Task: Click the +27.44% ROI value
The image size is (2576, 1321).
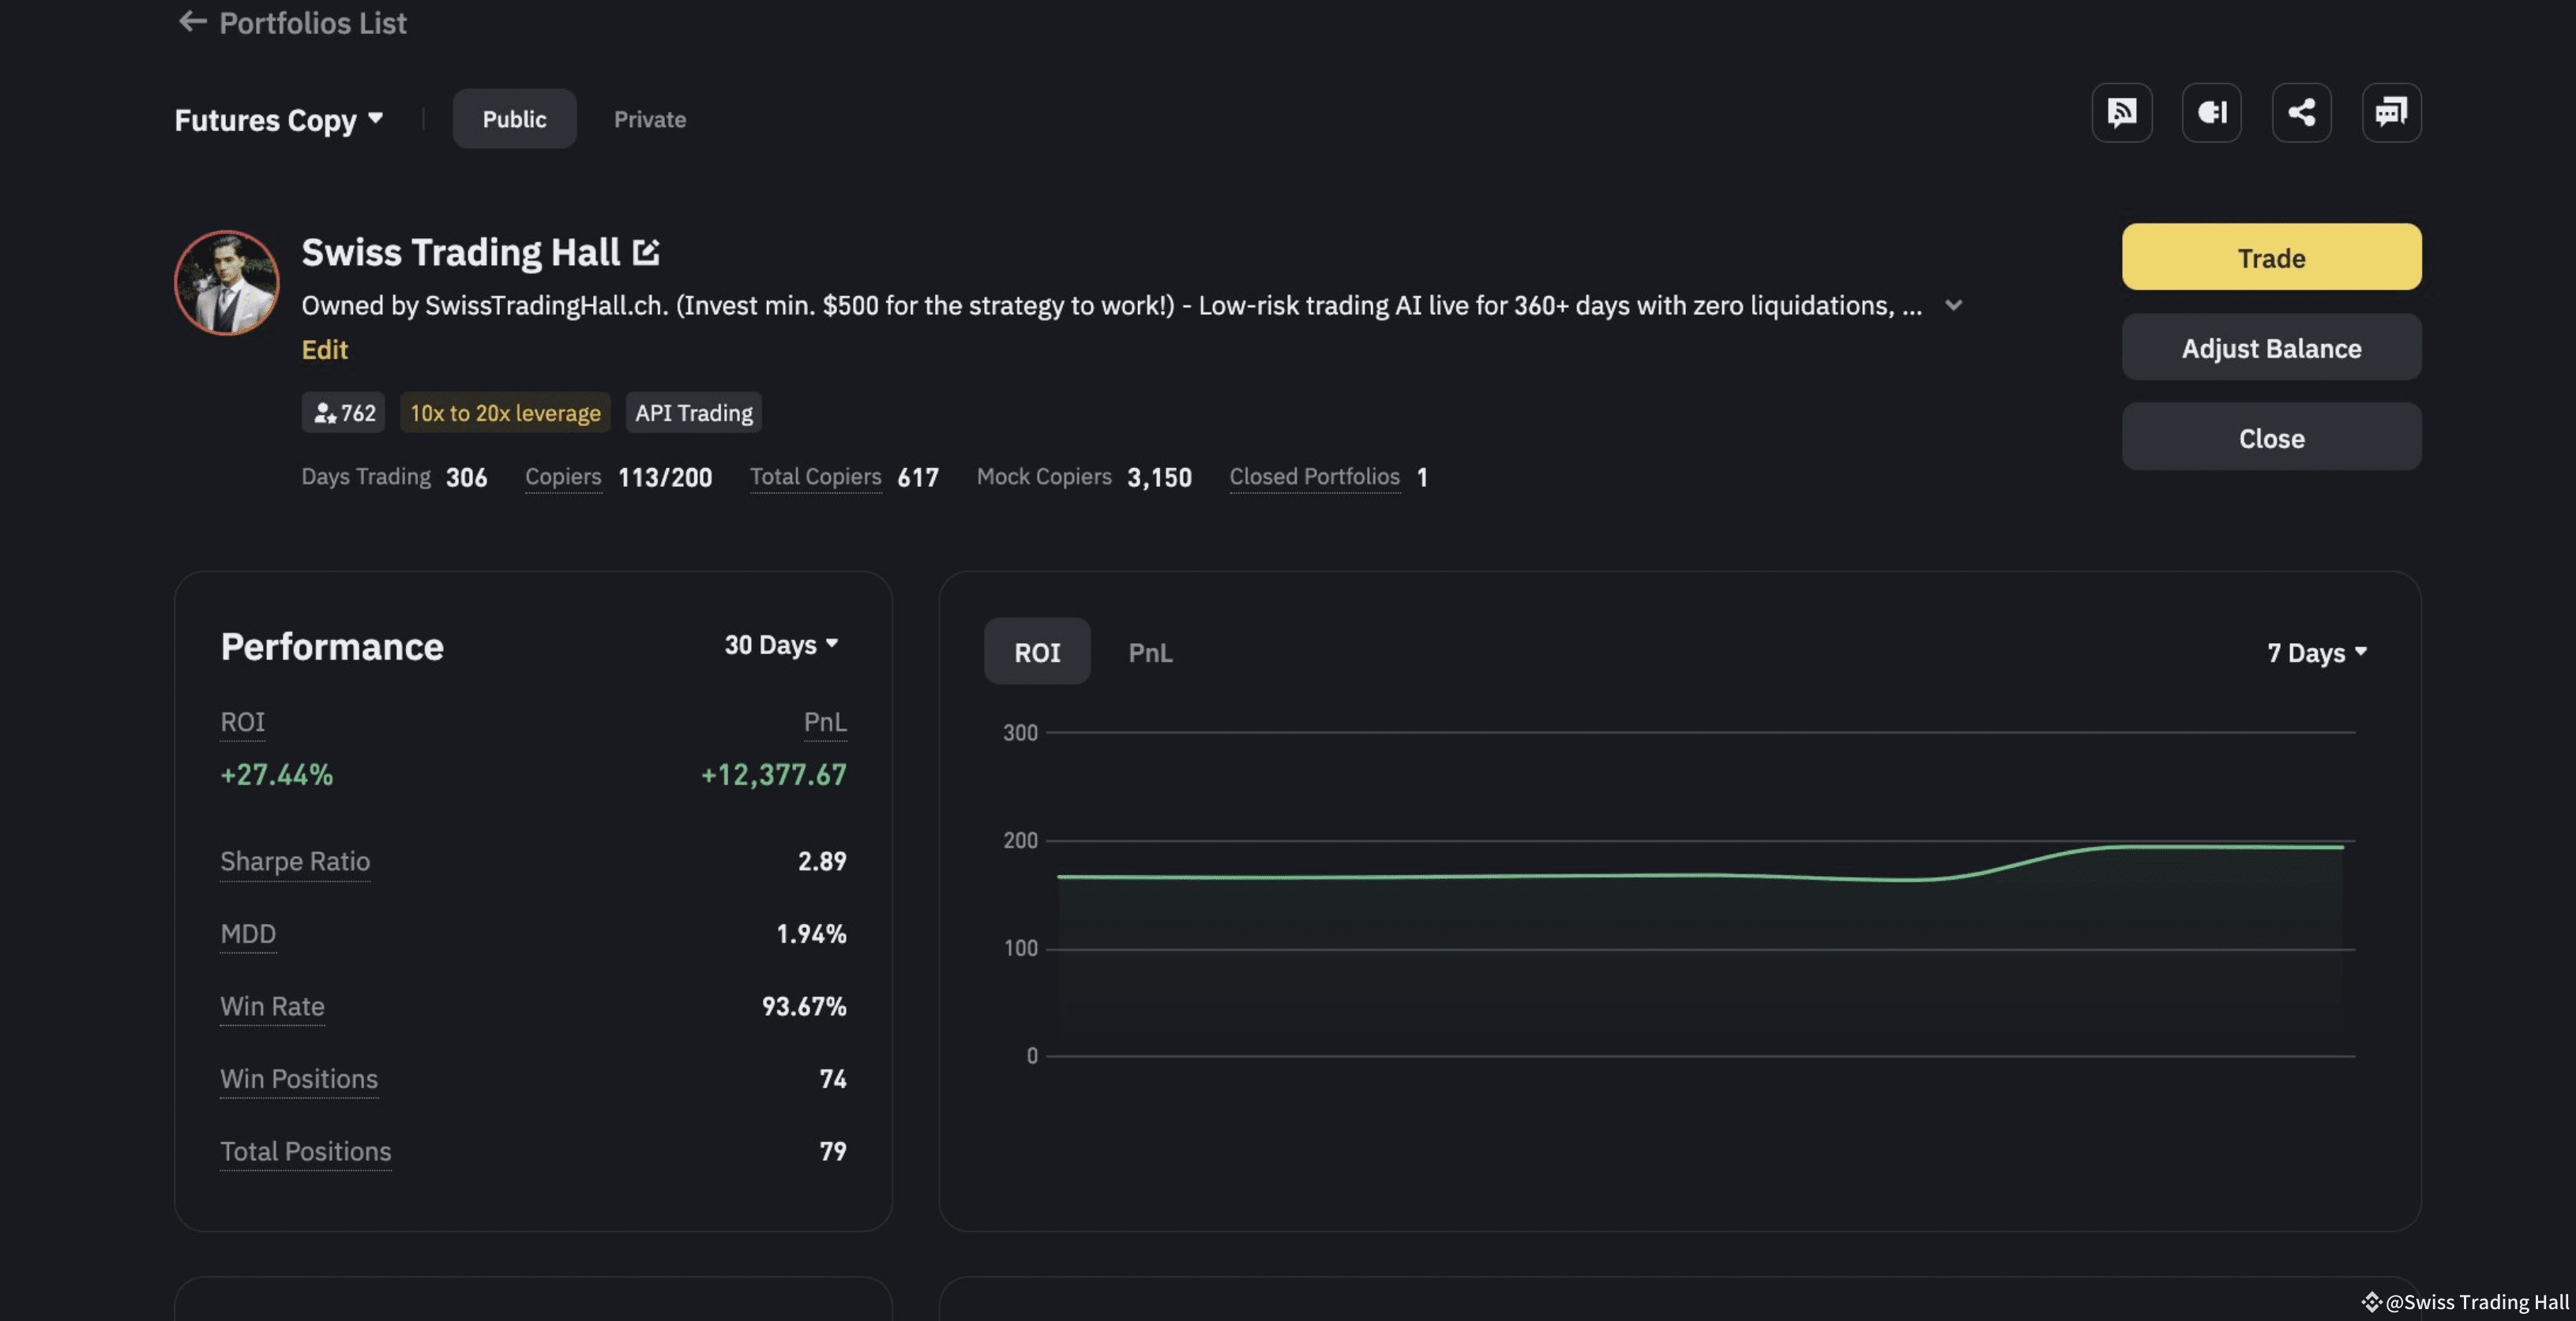Action: (x=277, y=774)
